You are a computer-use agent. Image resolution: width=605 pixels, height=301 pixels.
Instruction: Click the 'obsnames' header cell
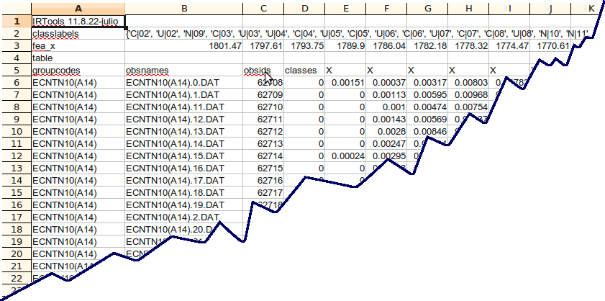click(x=184, y=71)
